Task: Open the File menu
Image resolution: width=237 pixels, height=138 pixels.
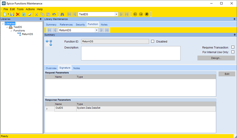Action: click(5, 9)
